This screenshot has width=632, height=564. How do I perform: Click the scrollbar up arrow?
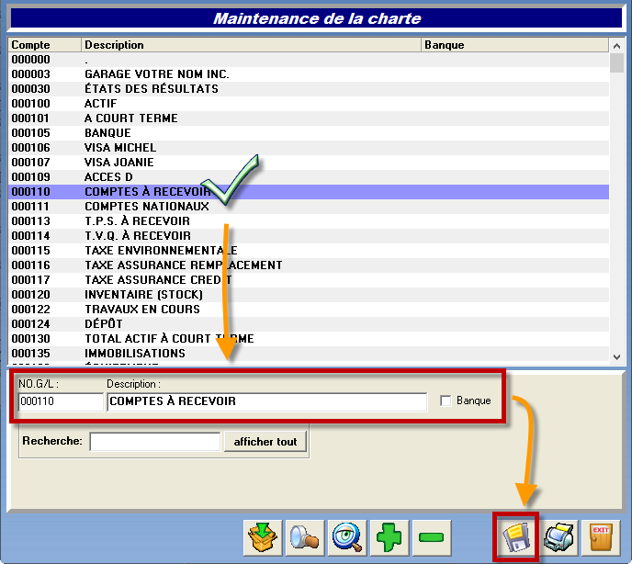(x=616, y=46)
